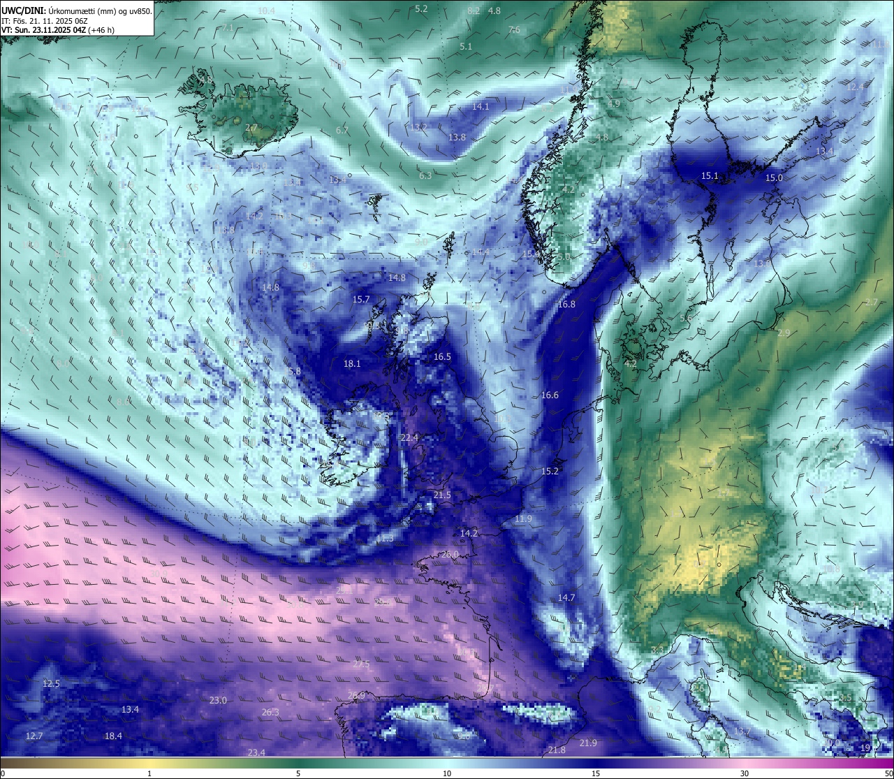
Task: Click the 15.1 value label
Action: pyautogui.click(x=710, y=175)
